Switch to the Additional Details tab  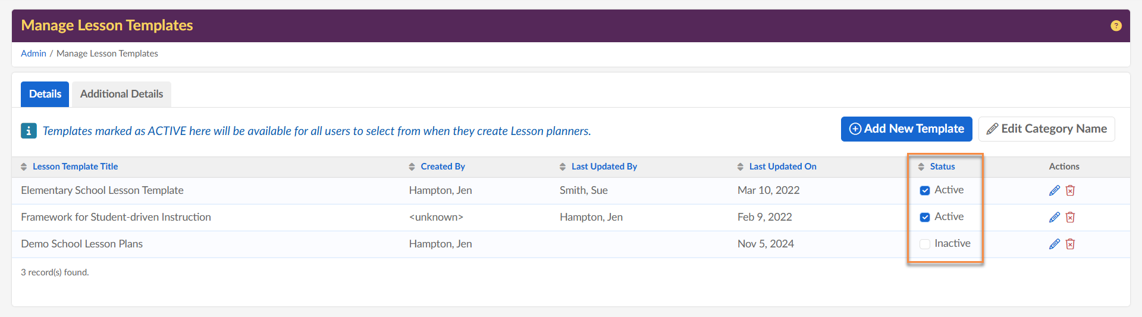121,94
